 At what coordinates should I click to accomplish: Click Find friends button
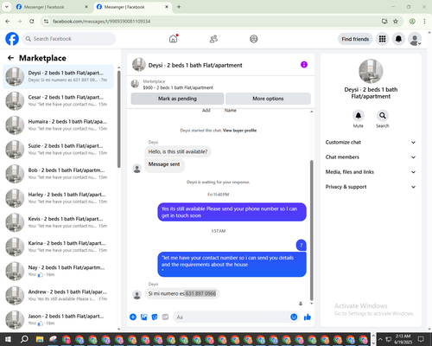pyautogui.click(x=355, y=39)
